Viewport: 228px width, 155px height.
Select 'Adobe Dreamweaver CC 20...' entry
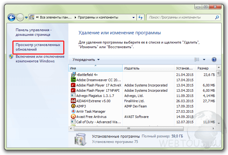pyautogui.click(x=99, y=80)
